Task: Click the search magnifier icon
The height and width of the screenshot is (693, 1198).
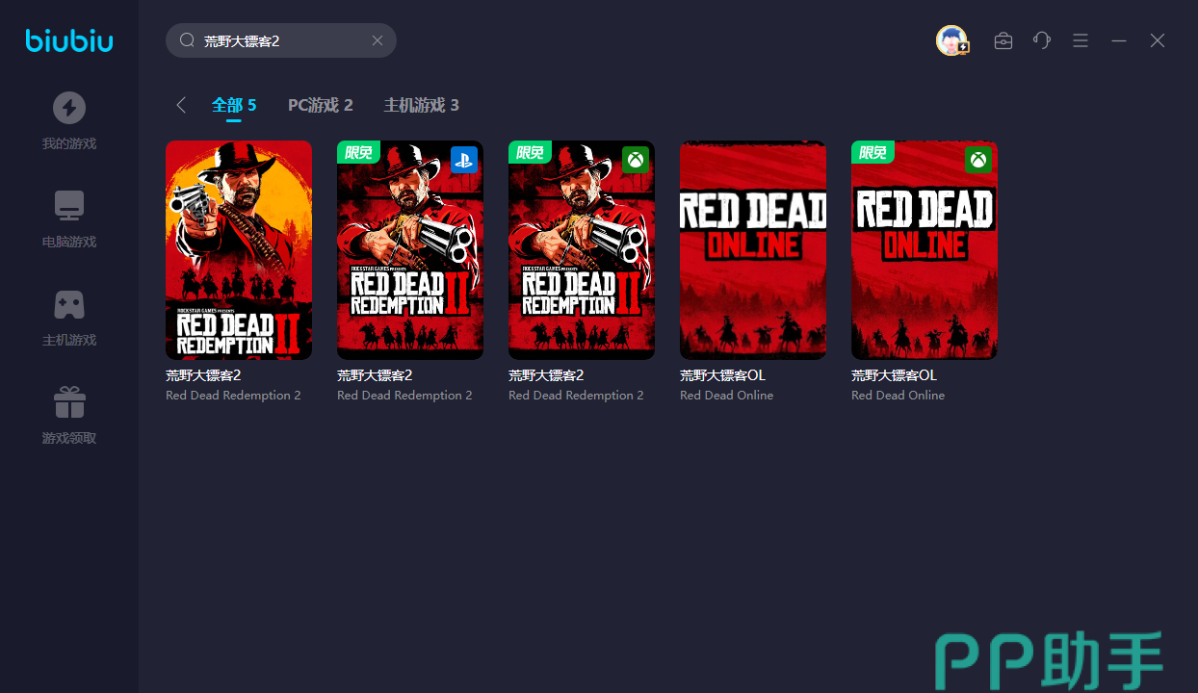Action: pyautogui.click(x=188, y=40)
